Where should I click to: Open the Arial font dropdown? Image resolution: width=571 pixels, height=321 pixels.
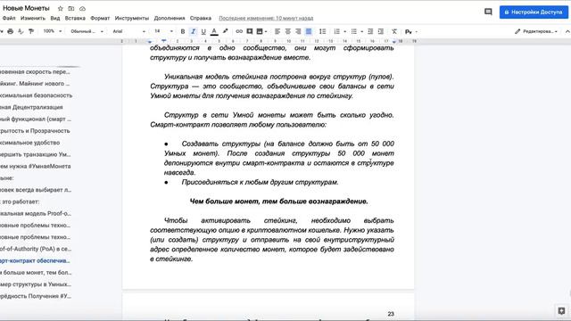pyautogui.click(x=128, y=31)
